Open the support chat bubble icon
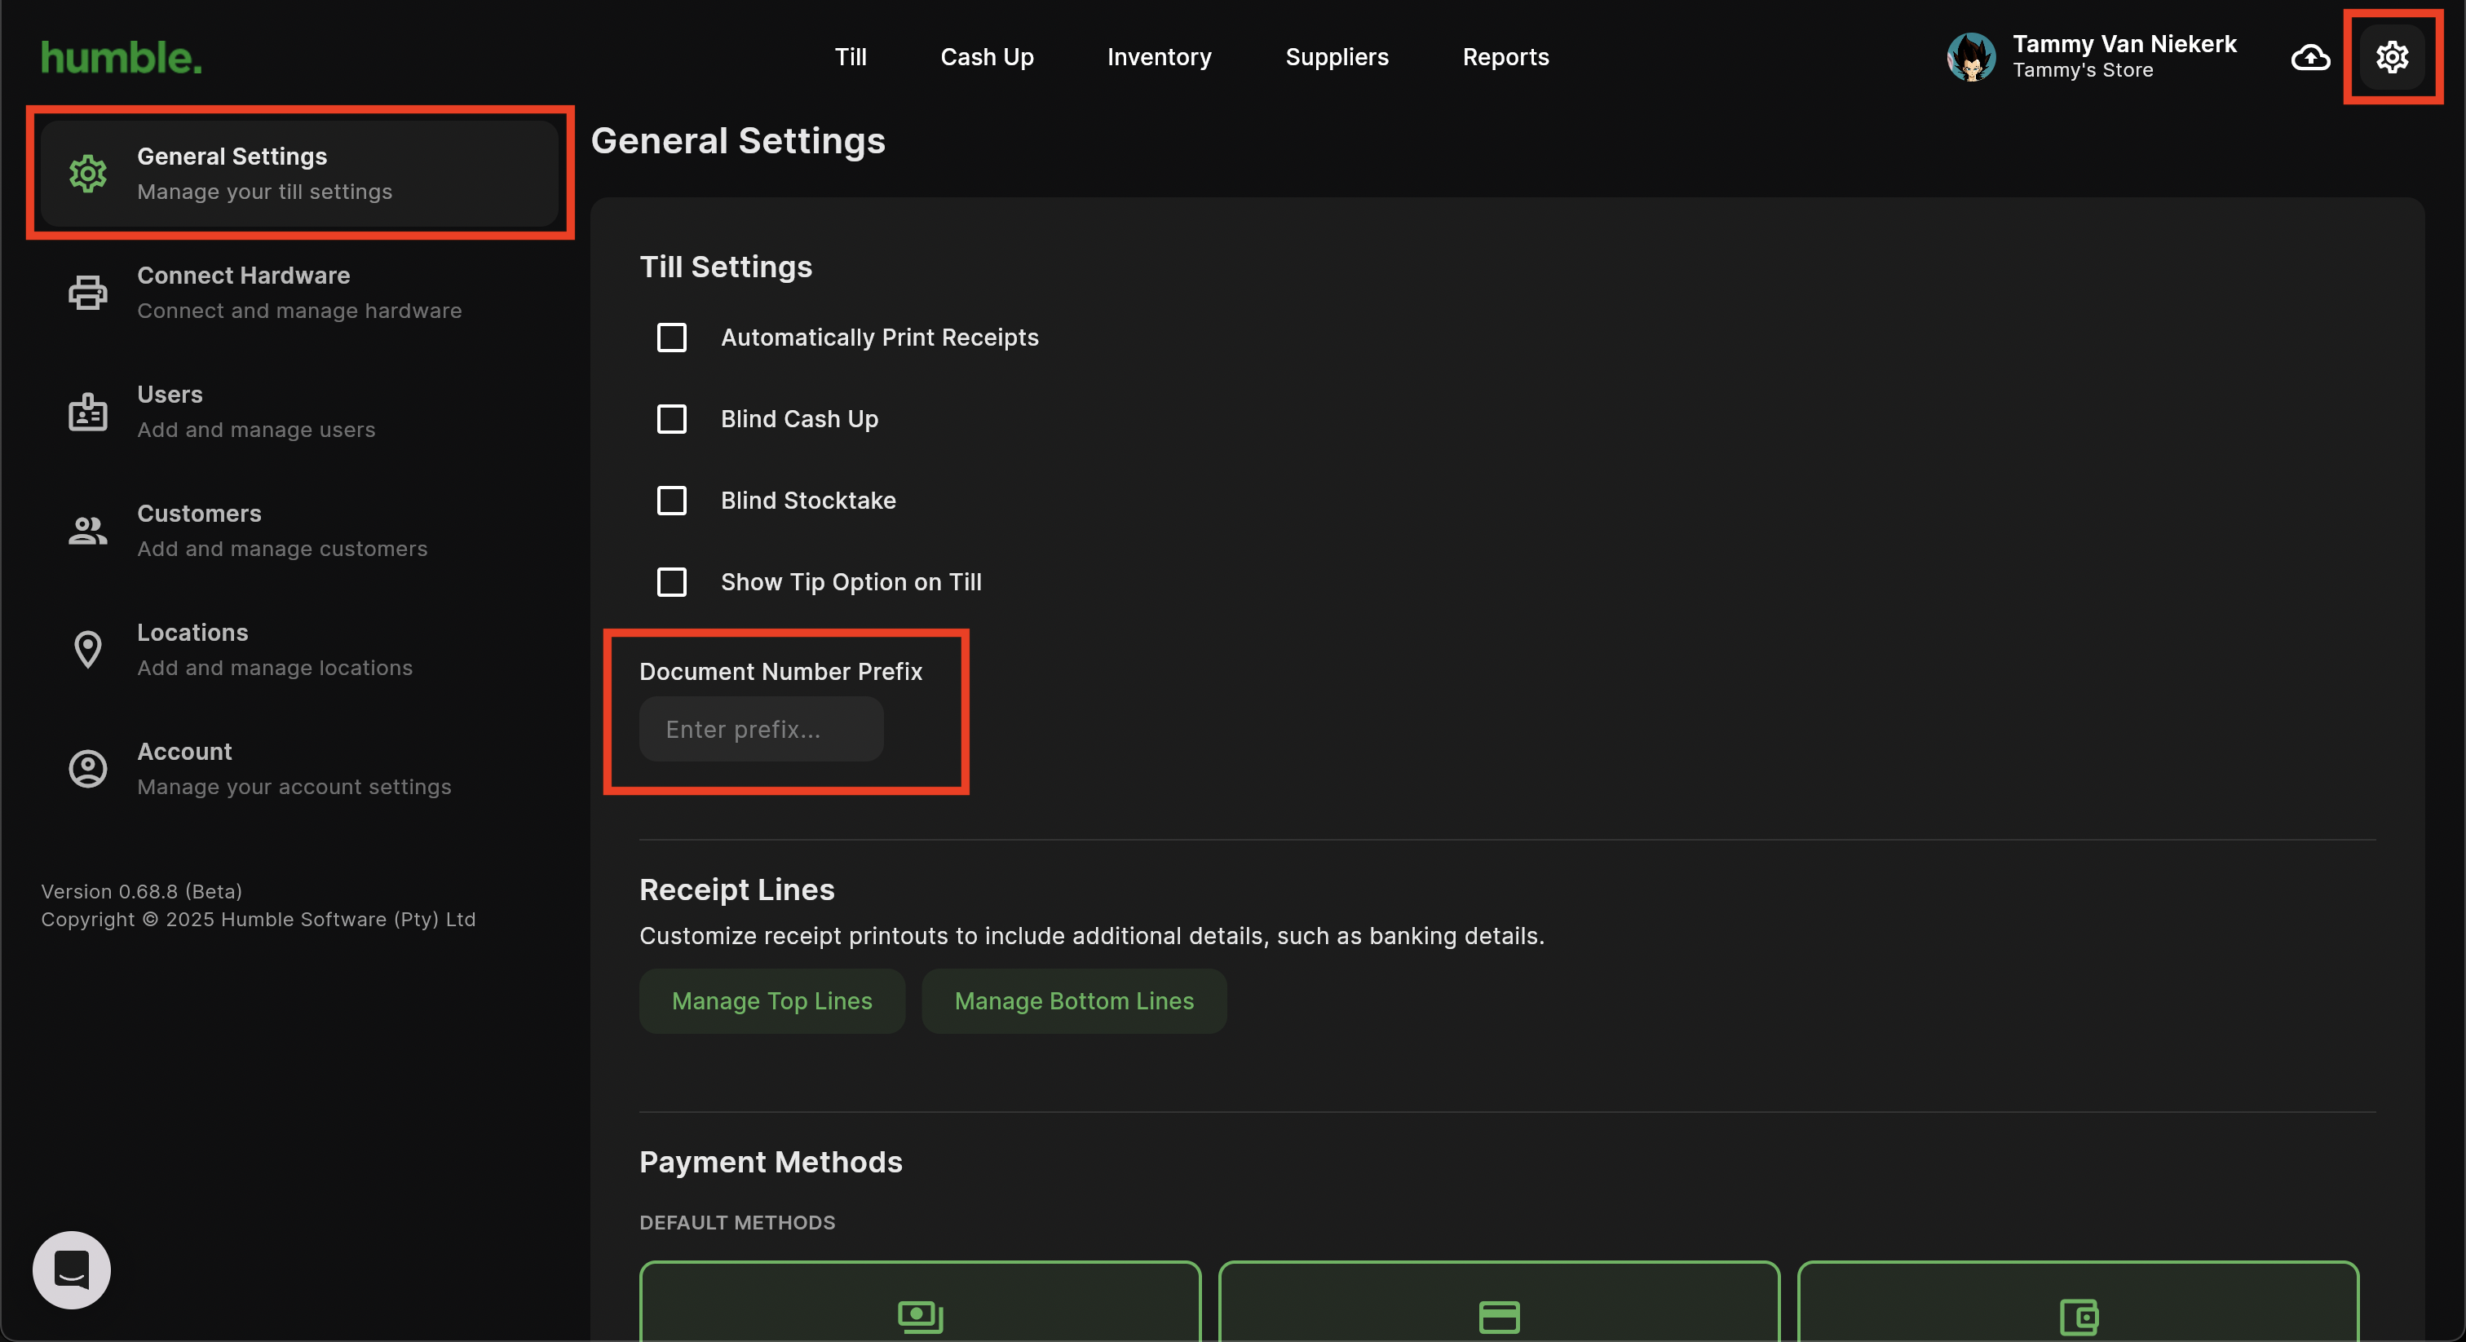 (x=72, y=1269)
